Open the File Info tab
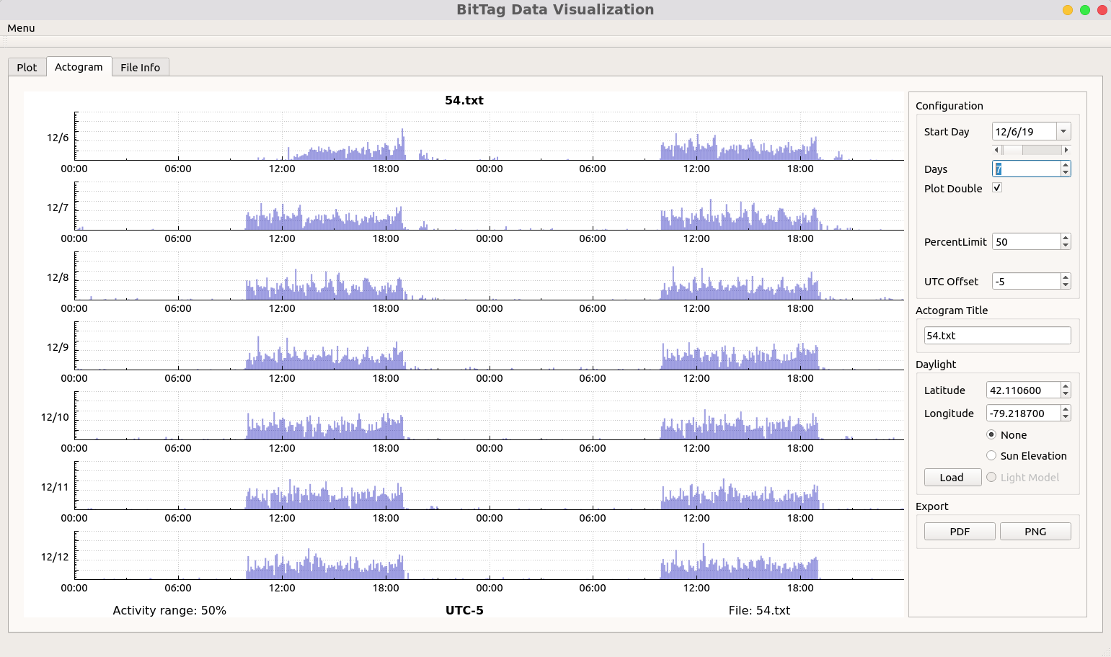Screen dimensions: 1111x657 (141, 67)
